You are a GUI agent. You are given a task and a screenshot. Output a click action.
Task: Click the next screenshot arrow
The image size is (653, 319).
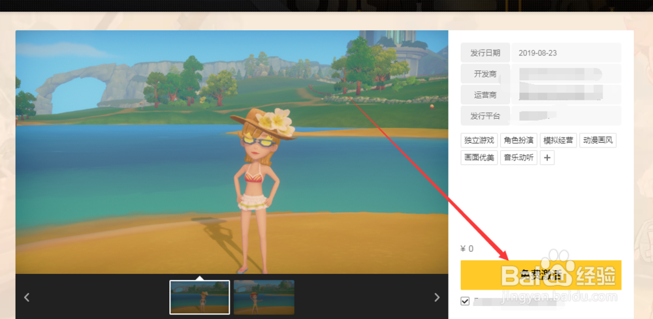click(437, 297)
